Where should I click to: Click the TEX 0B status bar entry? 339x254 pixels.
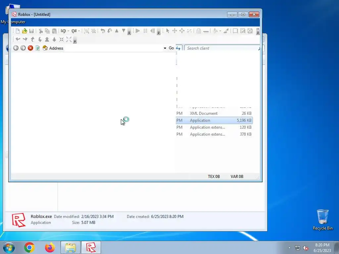pos(214,177)
